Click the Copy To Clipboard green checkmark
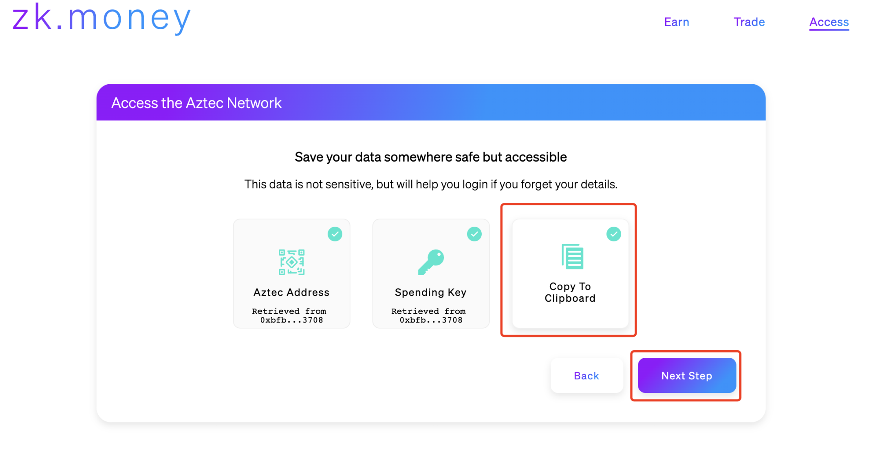Image resolution: width=871 pixels, height=449 pixels. [613, 234]
